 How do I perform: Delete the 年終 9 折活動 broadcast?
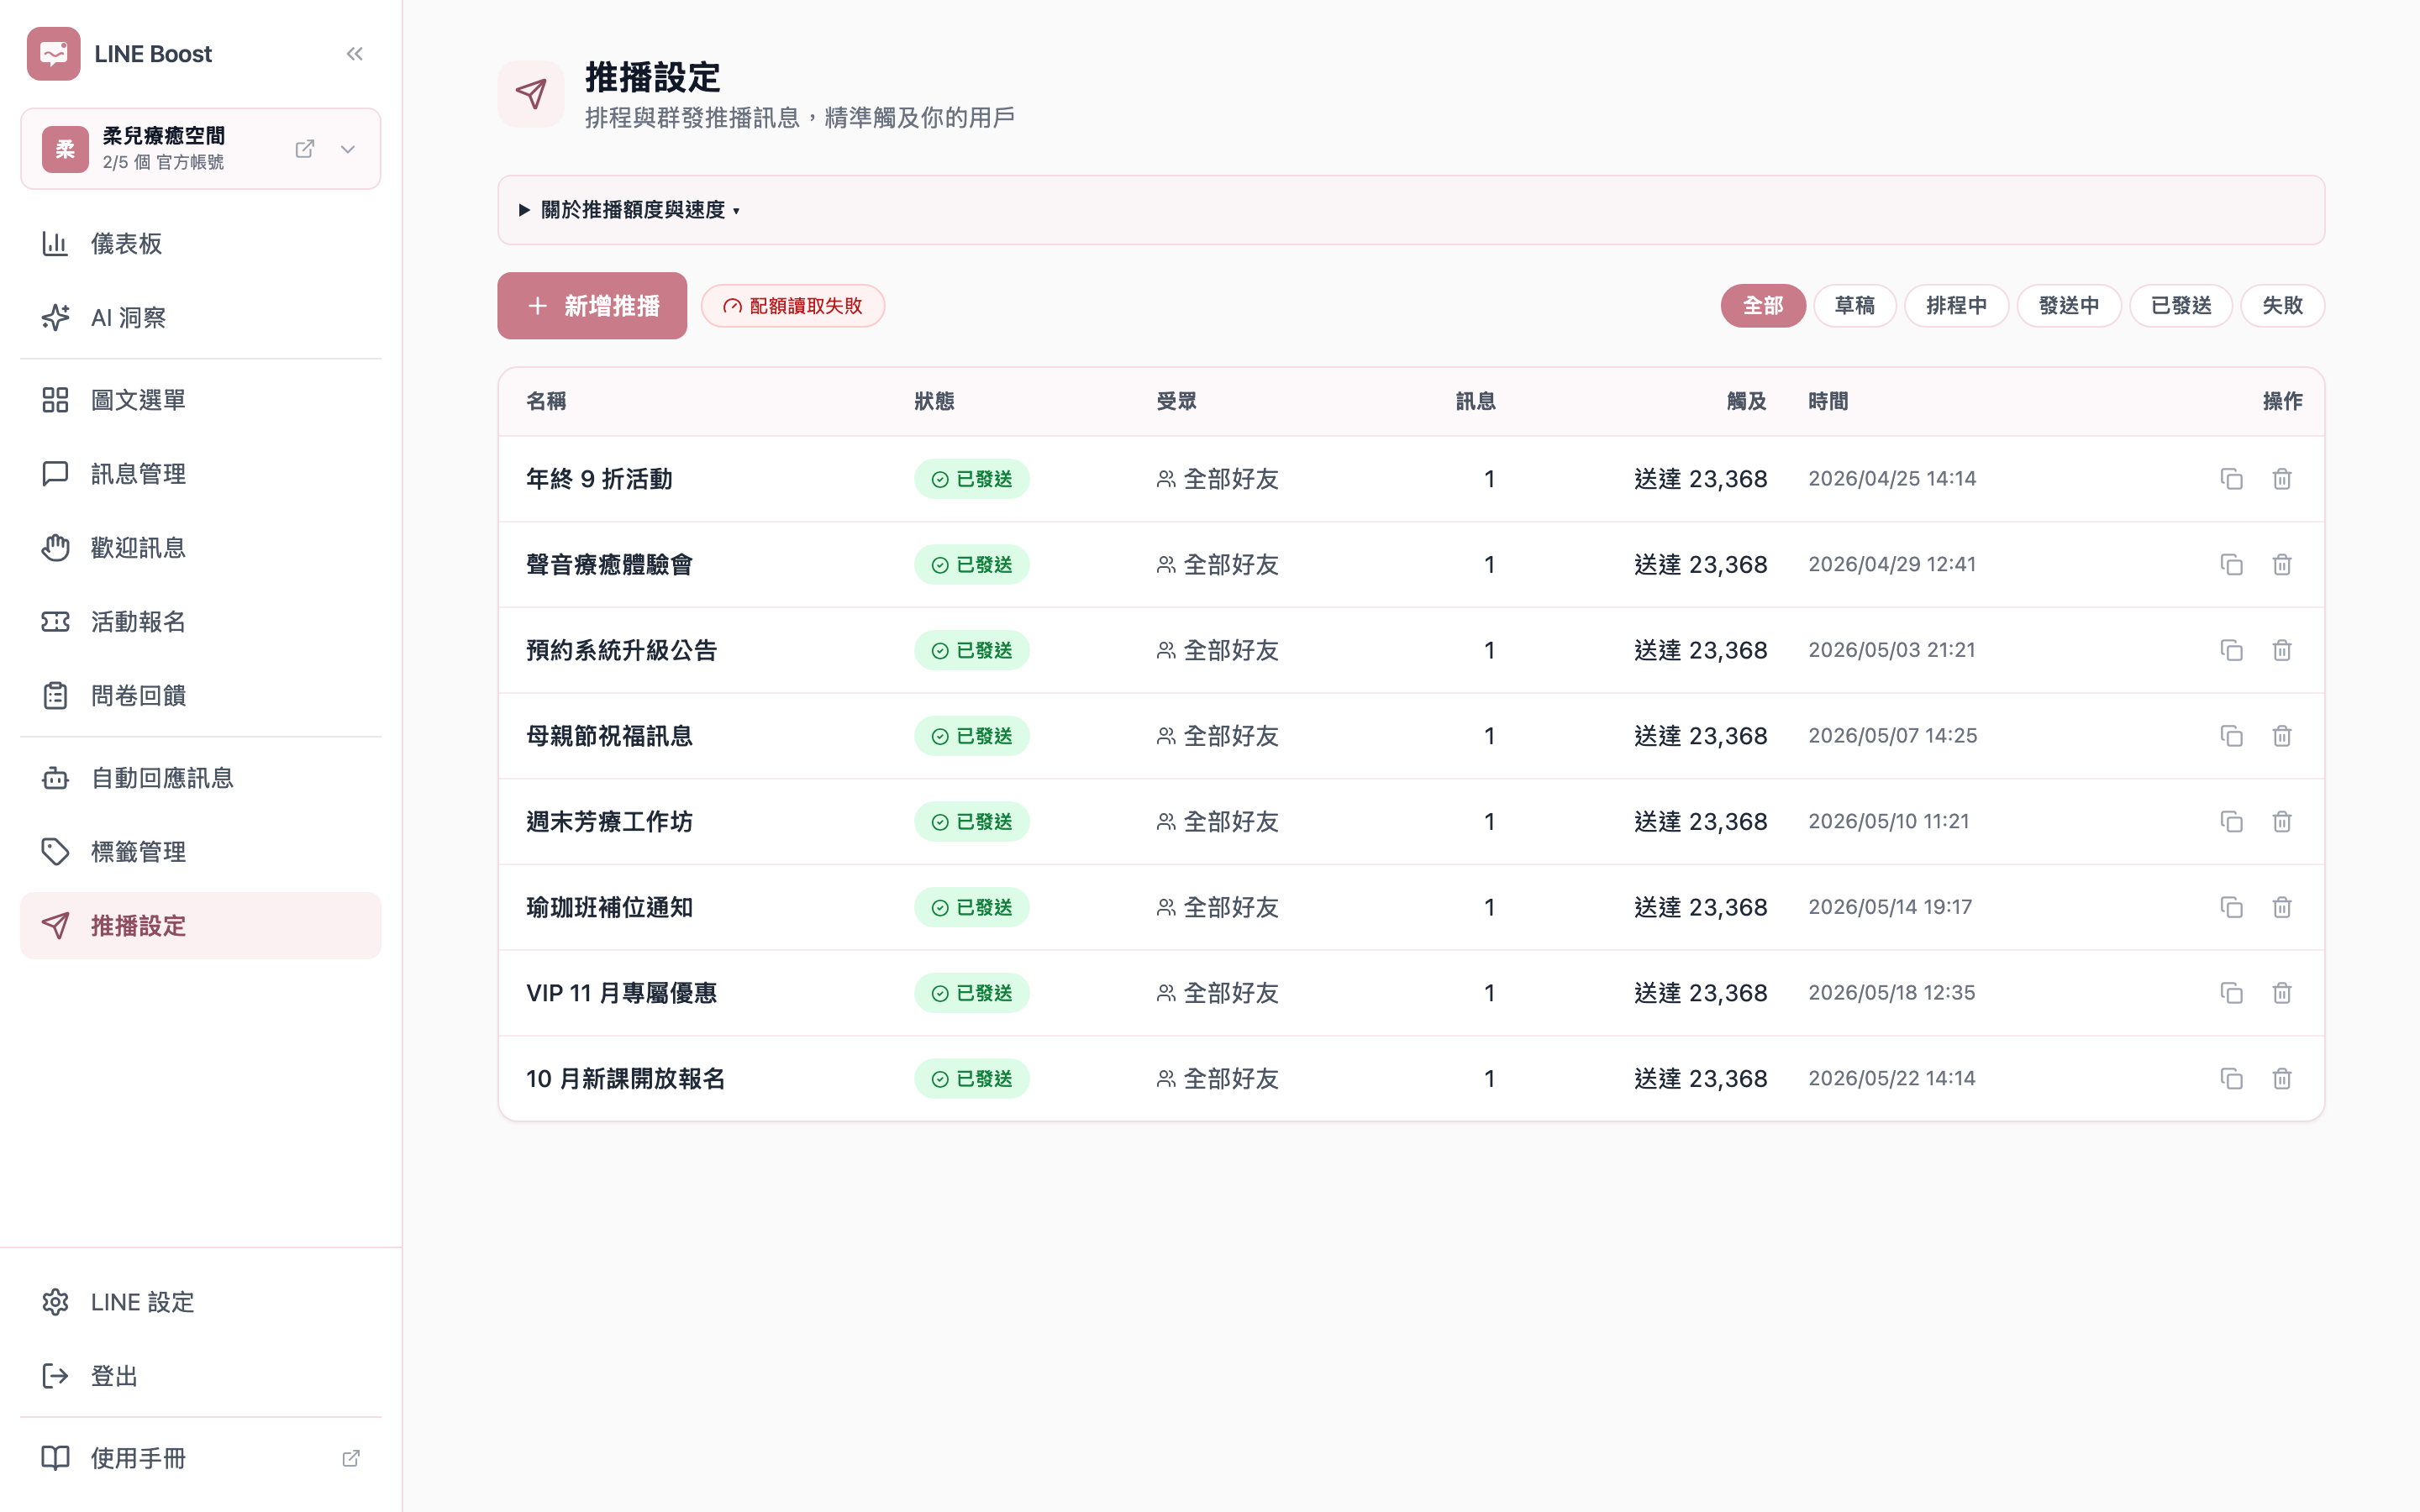2282,479
